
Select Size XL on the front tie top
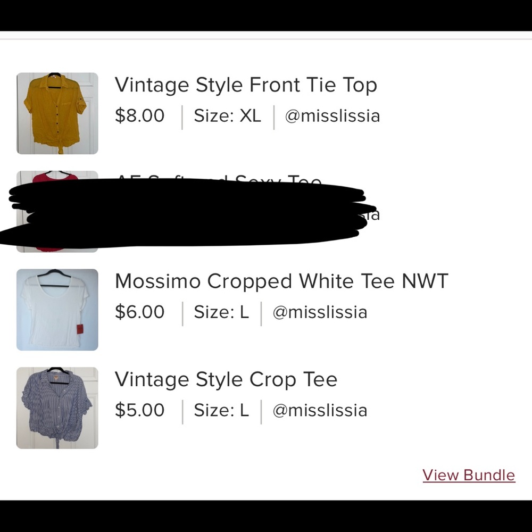tap(228, 115)
